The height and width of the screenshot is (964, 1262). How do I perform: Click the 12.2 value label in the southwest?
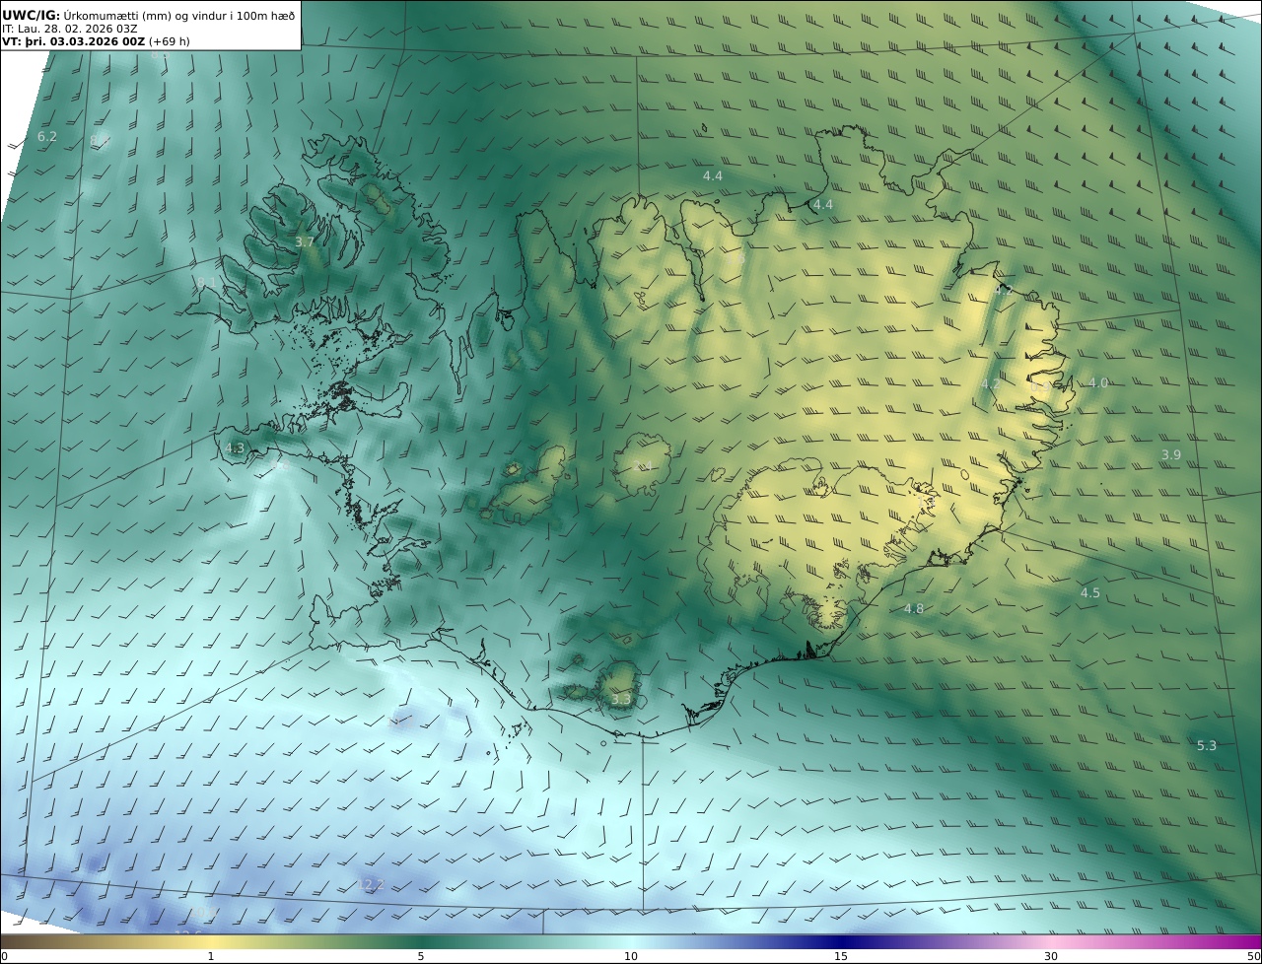[x=372, y=885]
